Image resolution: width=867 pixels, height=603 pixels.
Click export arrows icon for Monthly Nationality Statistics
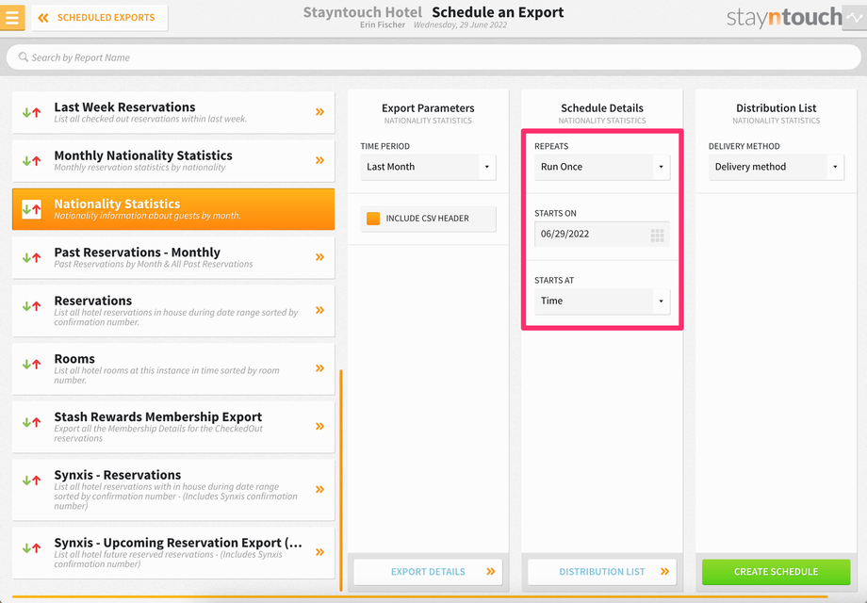31,161
